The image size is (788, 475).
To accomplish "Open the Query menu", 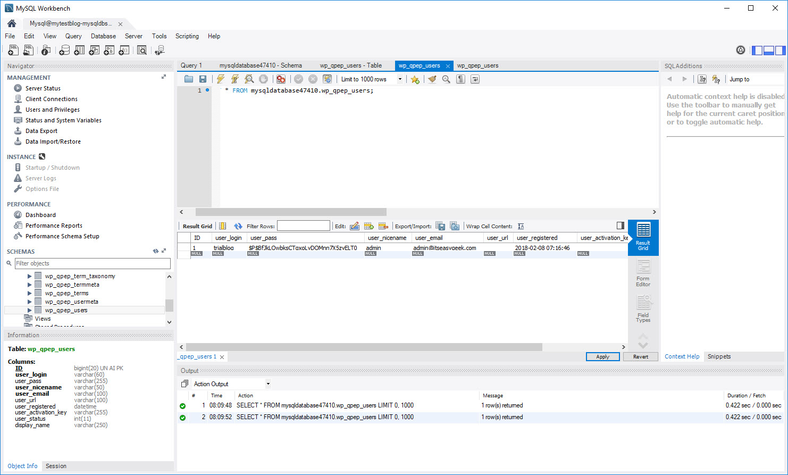I will click(x=73, y=36).
